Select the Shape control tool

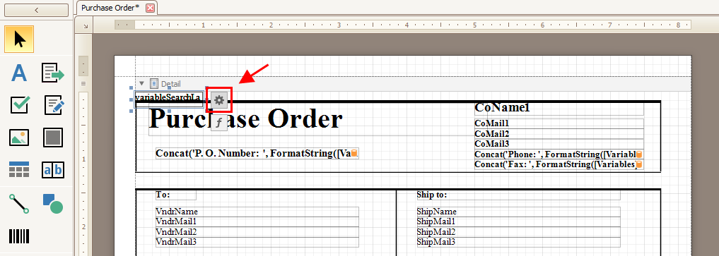(x=53, y=203)
